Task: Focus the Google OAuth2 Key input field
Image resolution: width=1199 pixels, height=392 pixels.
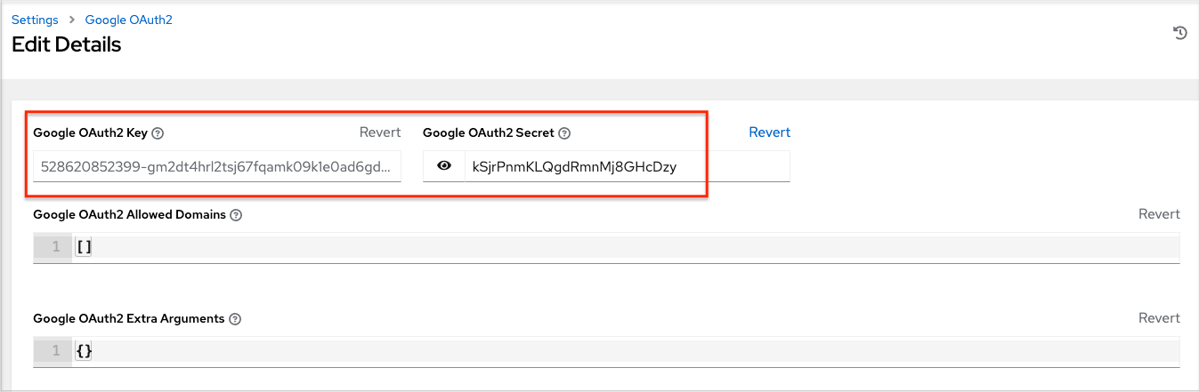Action: click(216, 166)
